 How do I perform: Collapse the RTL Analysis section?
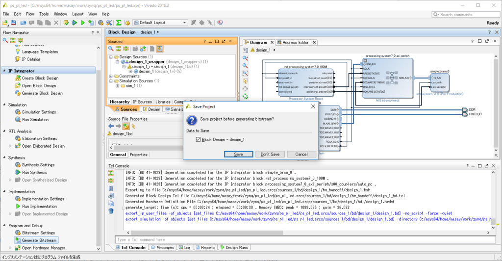click(4, 131)
